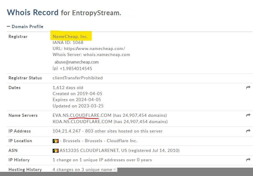Click the share arrow next to IP History
Screen dimensions: 253x176
(248, 160)
